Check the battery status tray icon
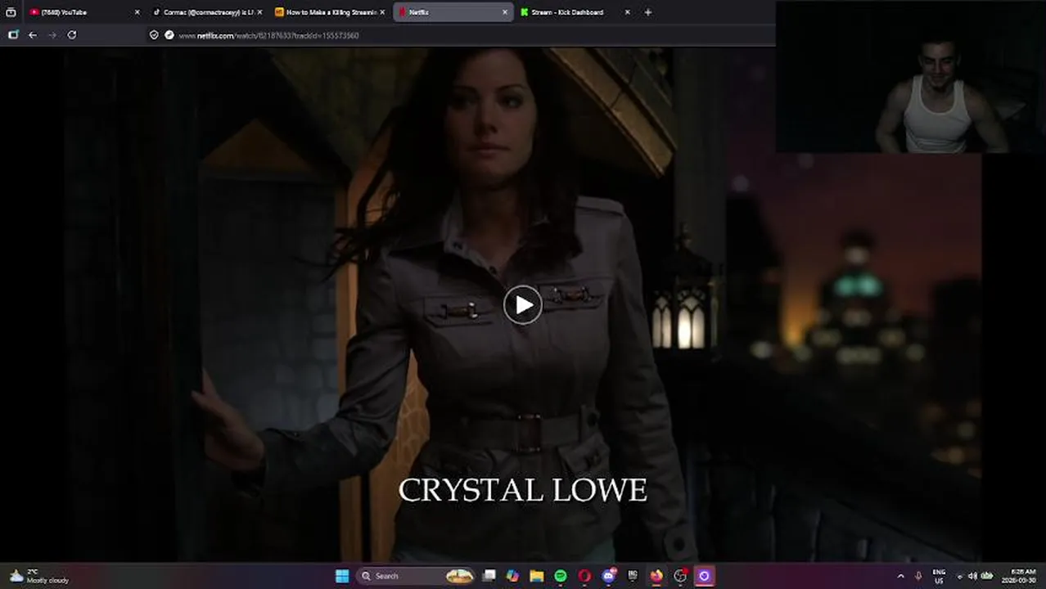 click(987, 576)
